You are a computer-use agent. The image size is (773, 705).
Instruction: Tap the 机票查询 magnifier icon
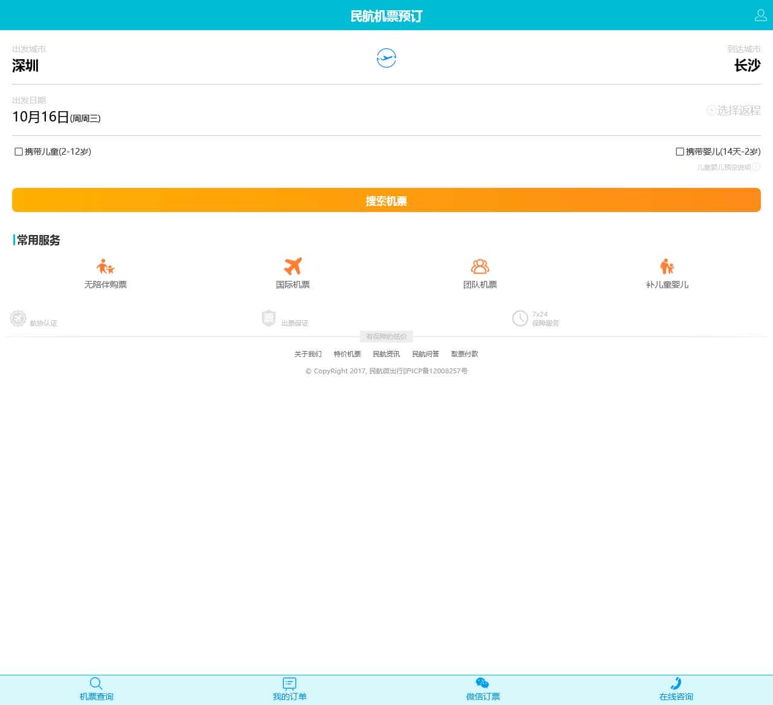point(96,683)
